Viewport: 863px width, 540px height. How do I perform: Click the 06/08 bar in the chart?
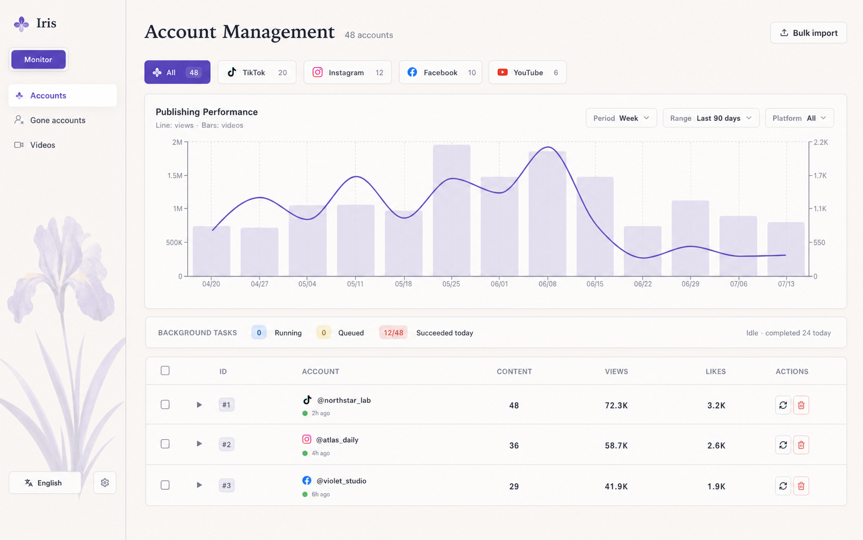click(547, 214)
